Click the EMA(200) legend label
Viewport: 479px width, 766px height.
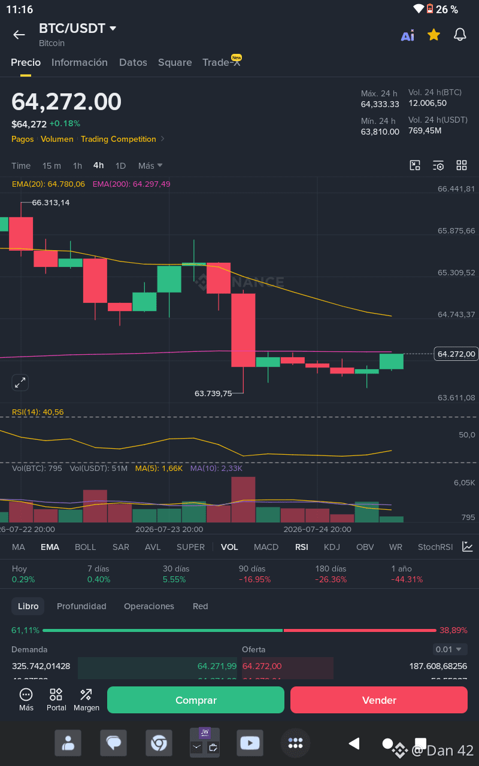pos(132,184)
